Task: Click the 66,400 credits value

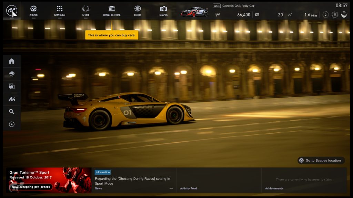Action: pyautogui.click(x=244, y=15)
